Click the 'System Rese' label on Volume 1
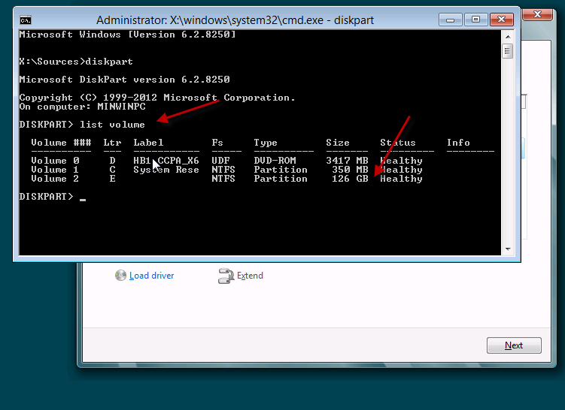565x410 pixels. pyautogui.click(x=166, y=170)
